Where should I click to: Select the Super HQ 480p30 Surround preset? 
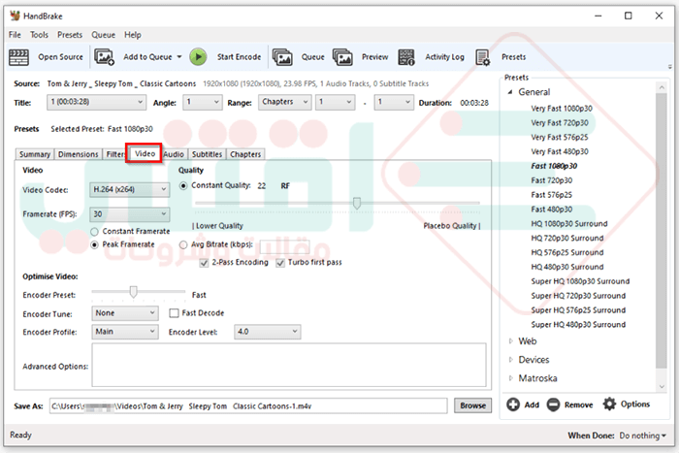578,325
